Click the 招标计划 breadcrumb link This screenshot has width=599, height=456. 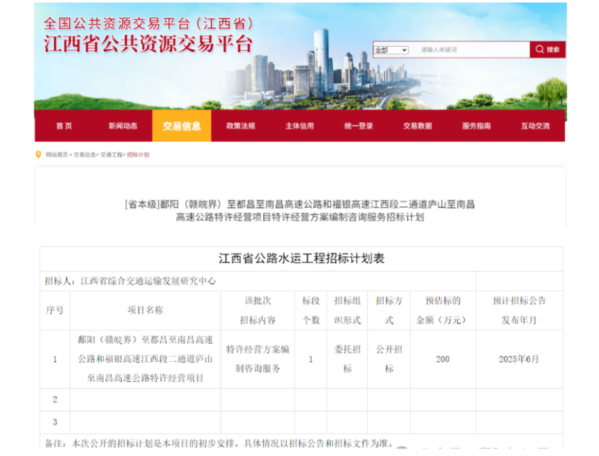click(x=138, y=155)
